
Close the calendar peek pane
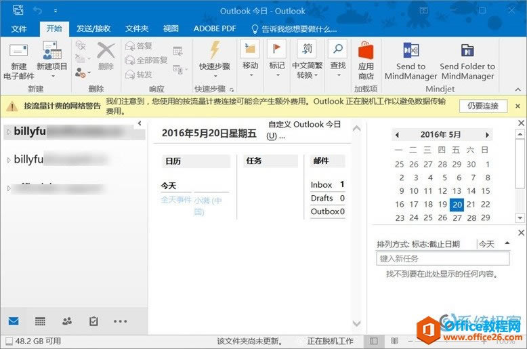pyautogui.click(x=521, y=123)
